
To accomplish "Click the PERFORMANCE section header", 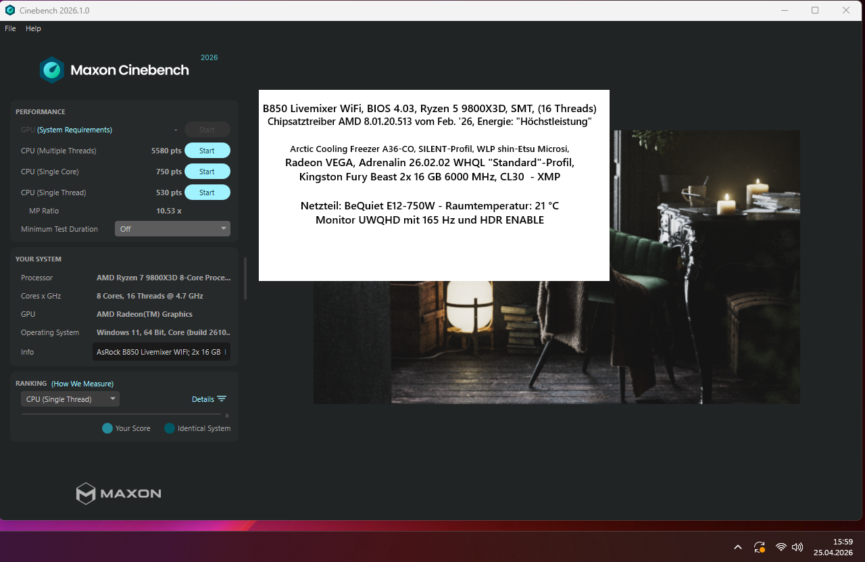I will click(41, 112).
